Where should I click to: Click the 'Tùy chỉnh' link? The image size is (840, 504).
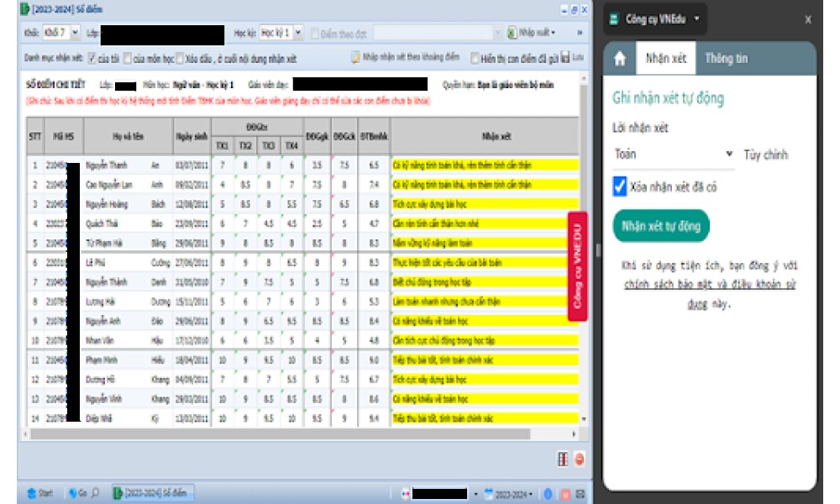pos(765,155)
